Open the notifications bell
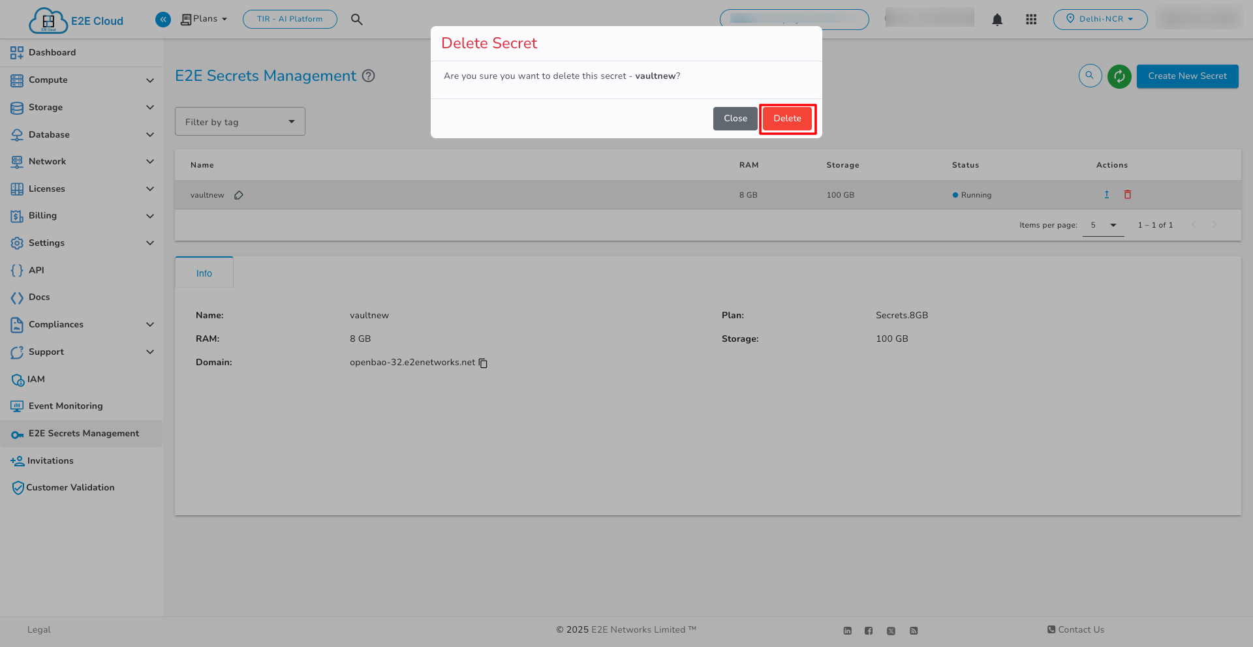 (997, 20)
